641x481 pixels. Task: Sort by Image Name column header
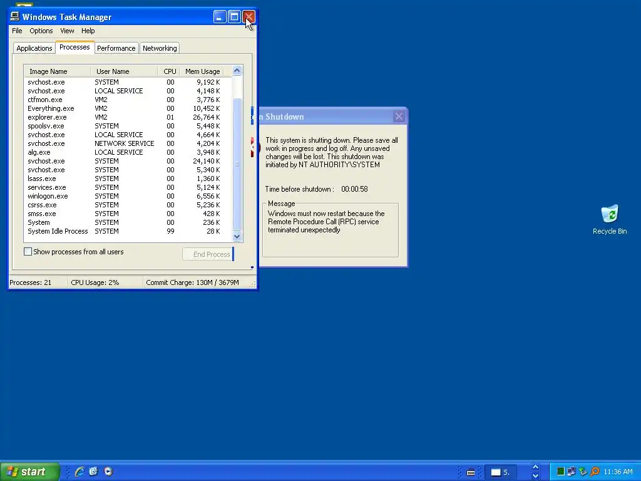(57, 71)
